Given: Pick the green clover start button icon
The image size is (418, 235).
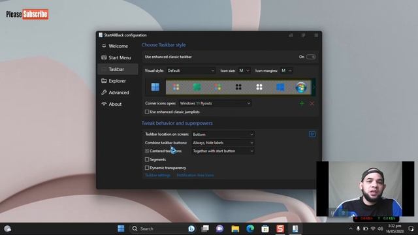Looking at the screenshot, I should point(197,87).
